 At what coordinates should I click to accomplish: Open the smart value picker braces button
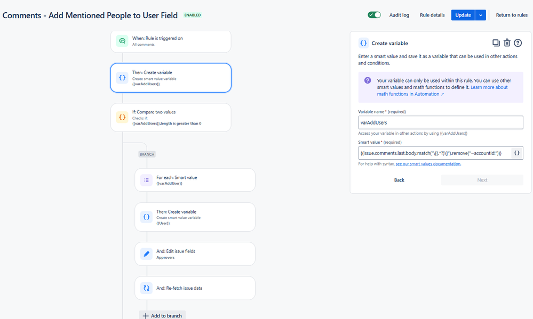coord(516,153)
